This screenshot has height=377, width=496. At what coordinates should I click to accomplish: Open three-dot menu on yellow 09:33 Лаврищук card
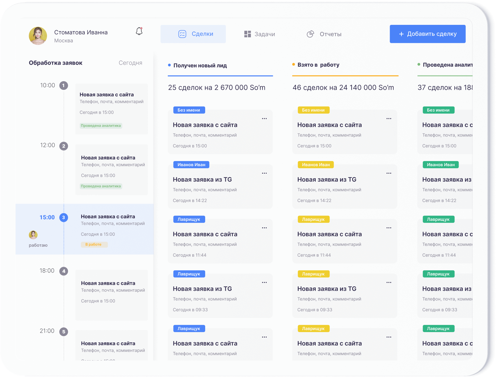coord(389,282)
